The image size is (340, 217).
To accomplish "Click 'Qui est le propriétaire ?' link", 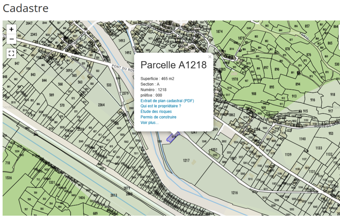I will coord(161,106).
